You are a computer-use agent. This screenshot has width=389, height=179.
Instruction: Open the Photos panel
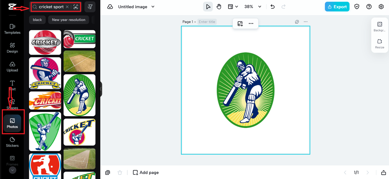click(12, 123)
